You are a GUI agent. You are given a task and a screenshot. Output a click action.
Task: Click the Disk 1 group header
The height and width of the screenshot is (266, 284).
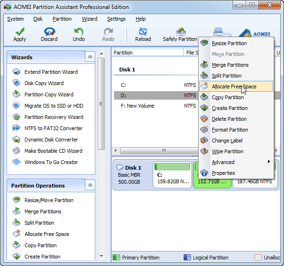pyautogui.click(x=127, y=70)
